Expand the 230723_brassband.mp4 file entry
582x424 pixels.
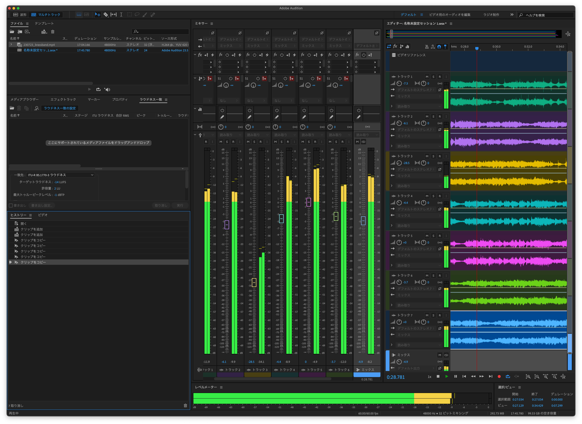11,45
